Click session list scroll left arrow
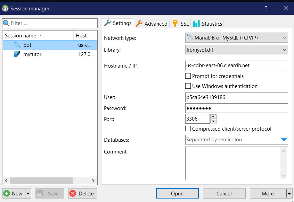The image size is (294, 202). tap(6, 181)
